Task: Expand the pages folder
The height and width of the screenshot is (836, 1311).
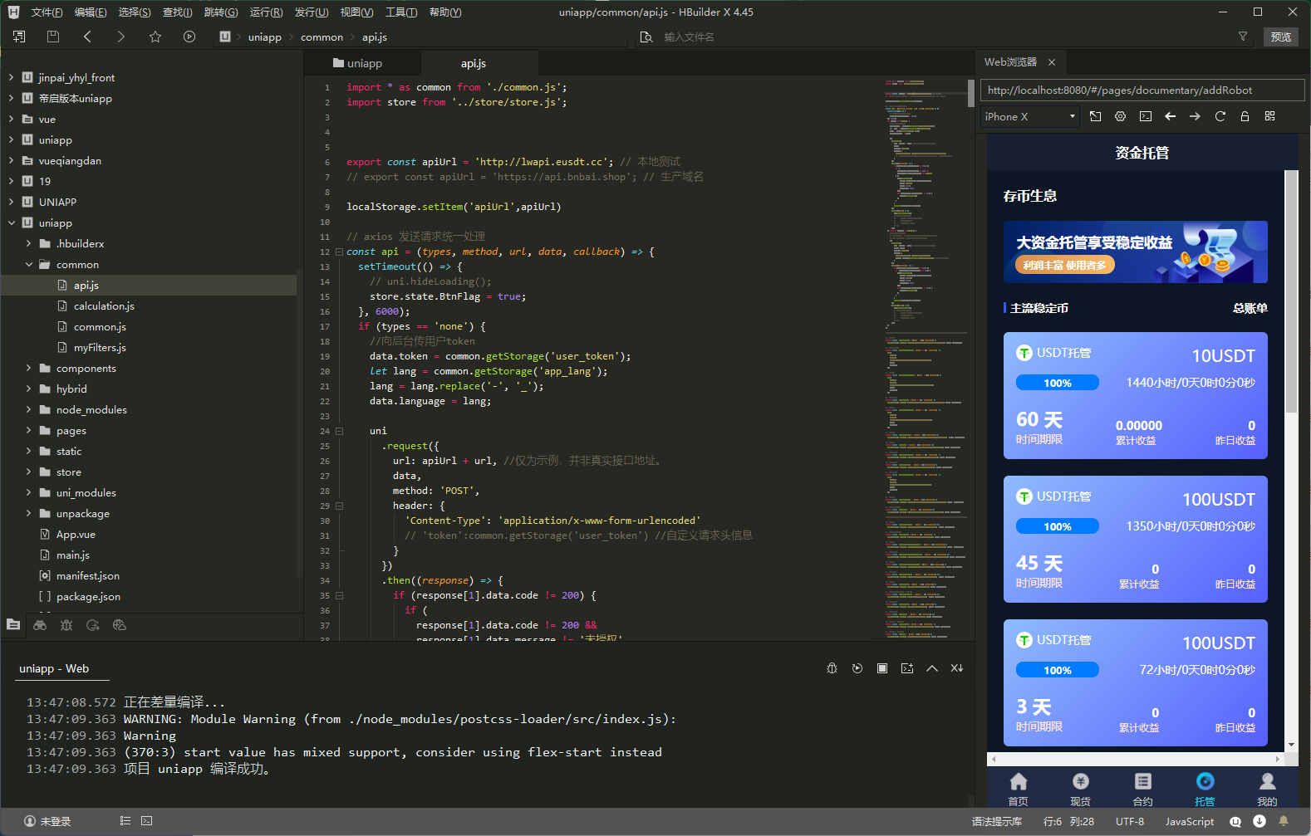Action: [30, 431]
